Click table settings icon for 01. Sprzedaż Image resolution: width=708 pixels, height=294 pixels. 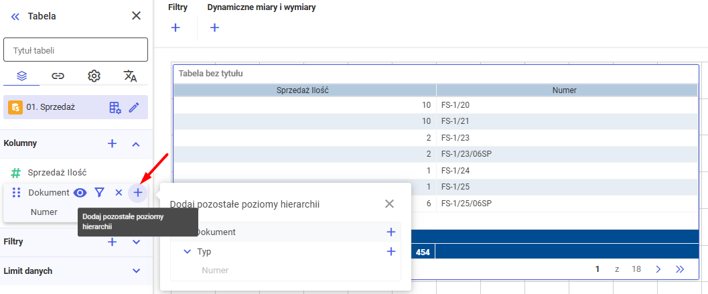click(x=115, y=107)
